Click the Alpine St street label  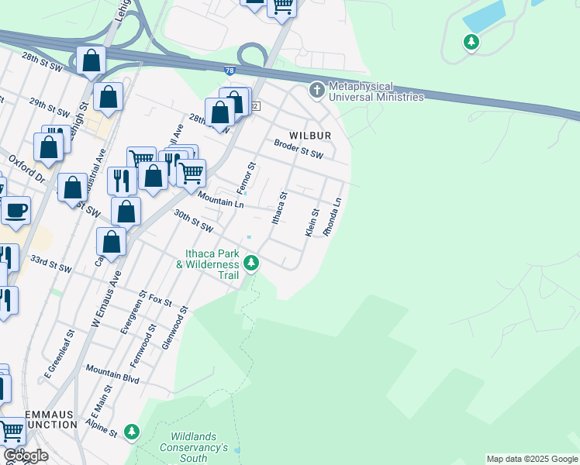coord(102,428)
